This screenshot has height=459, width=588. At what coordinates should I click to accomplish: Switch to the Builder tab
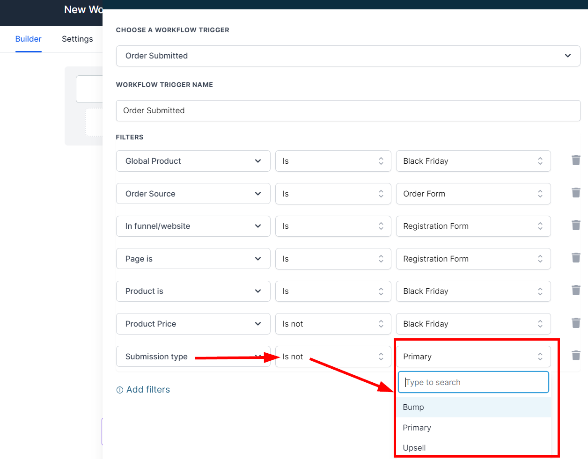coord(28,39)
